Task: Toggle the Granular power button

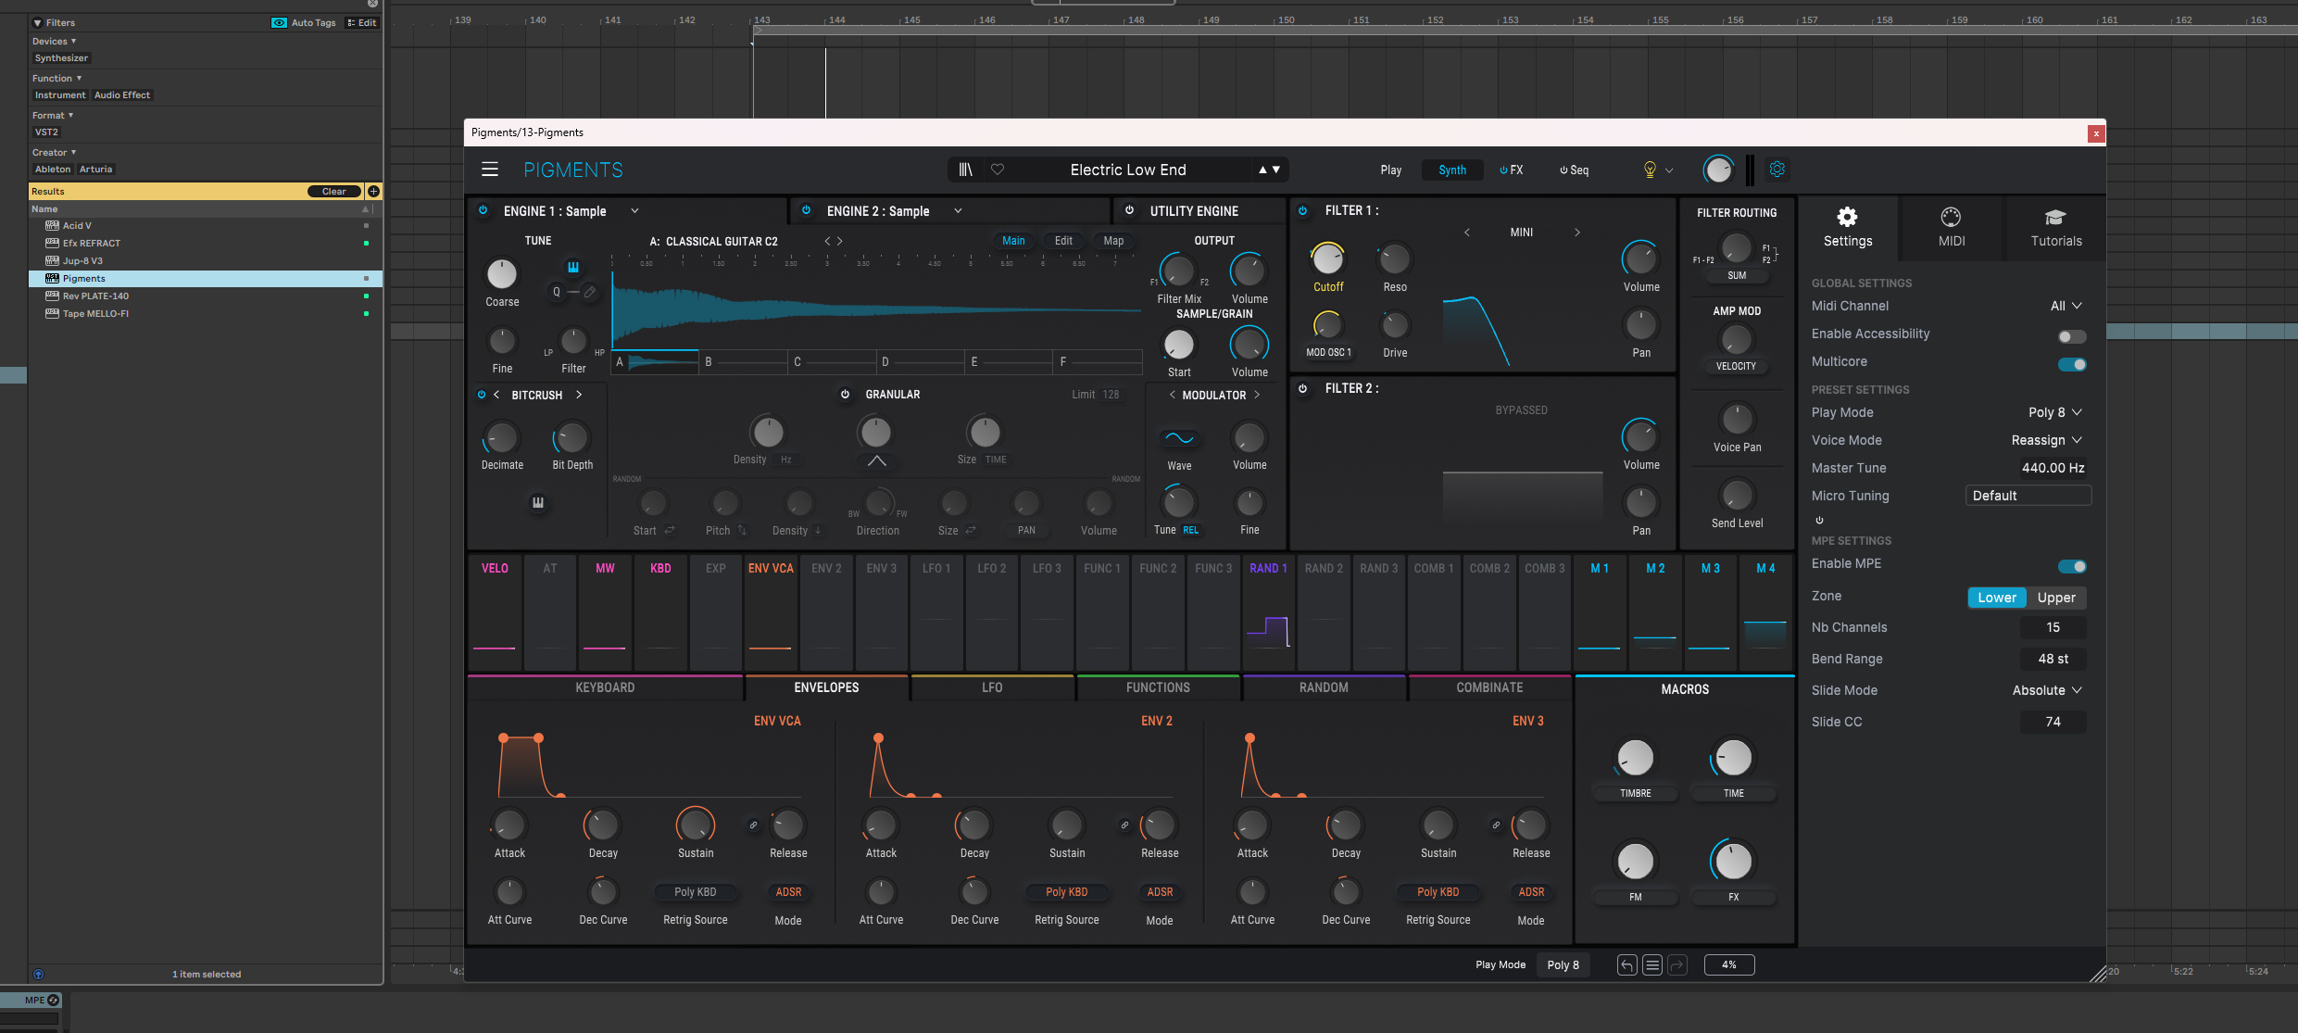Action: 845,394
